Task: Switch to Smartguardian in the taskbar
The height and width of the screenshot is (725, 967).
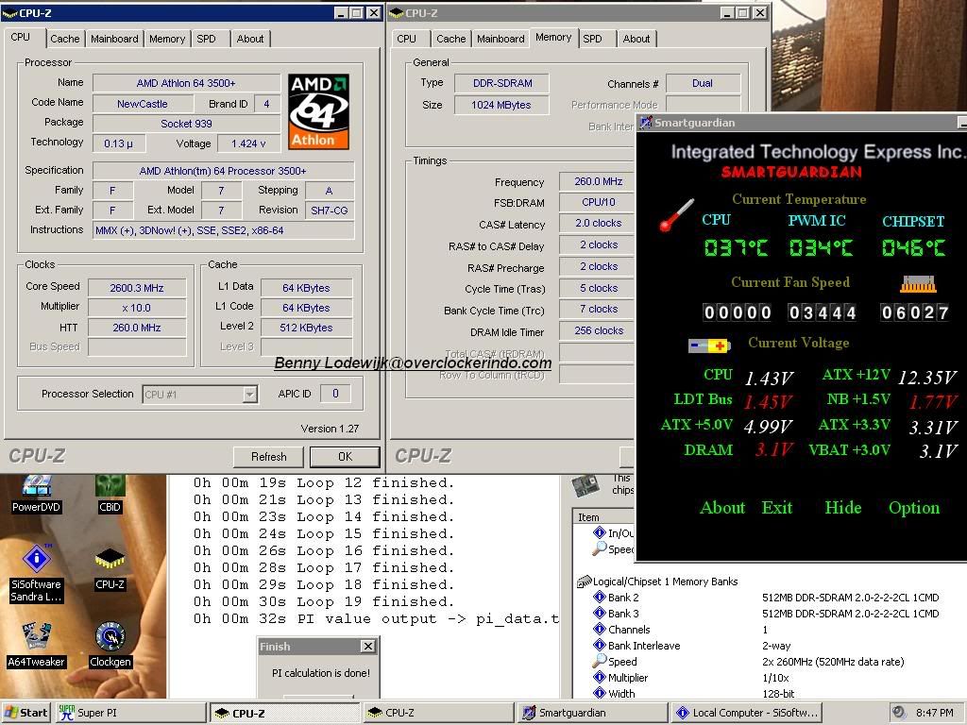Action: coord(592,713)
